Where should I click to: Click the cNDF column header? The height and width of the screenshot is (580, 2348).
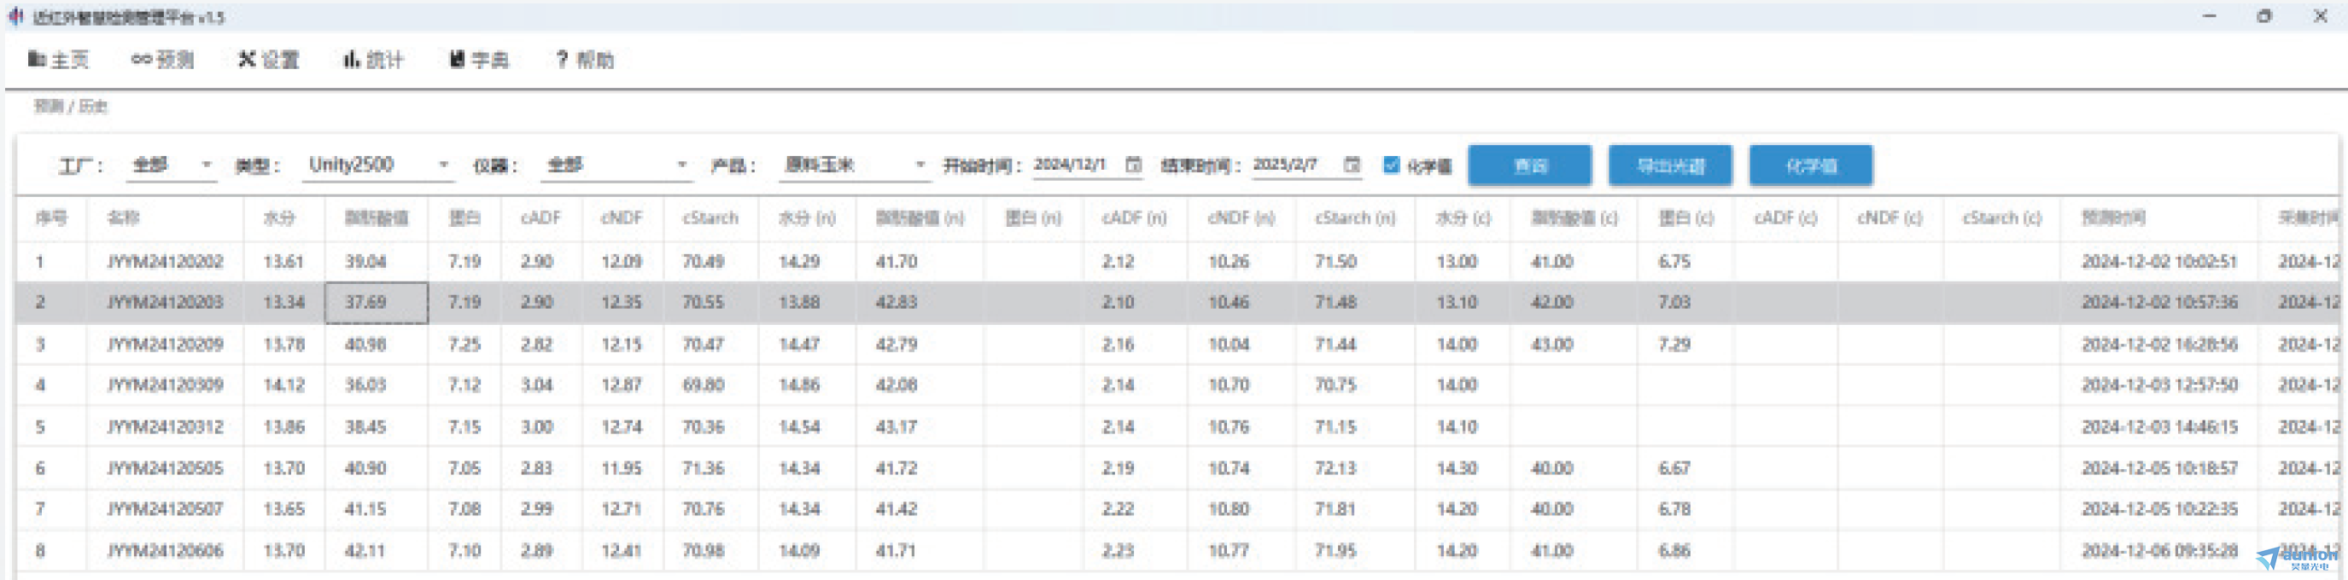coord(622,218)
